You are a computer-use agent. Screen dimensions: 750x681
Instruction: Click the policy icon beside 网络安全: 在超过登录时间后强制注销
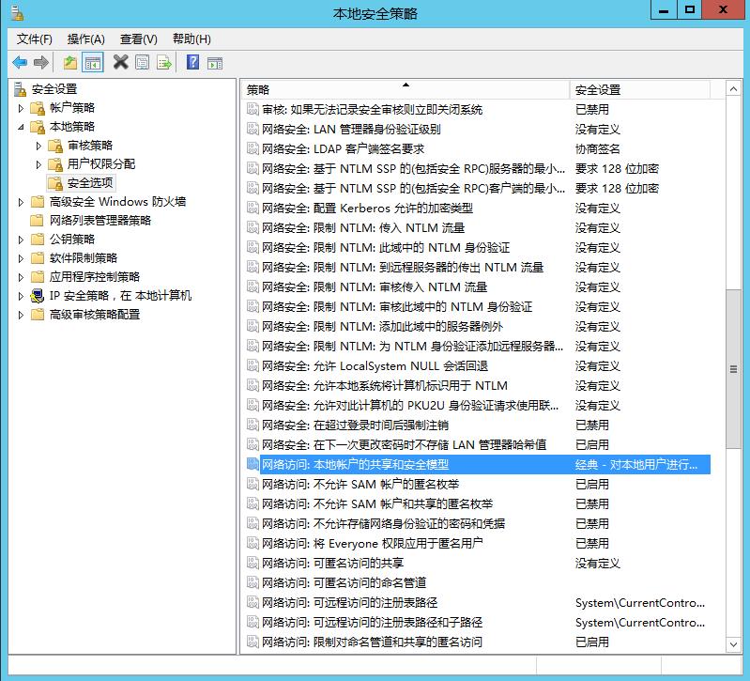pyautogui.click(x=253, y=425)
